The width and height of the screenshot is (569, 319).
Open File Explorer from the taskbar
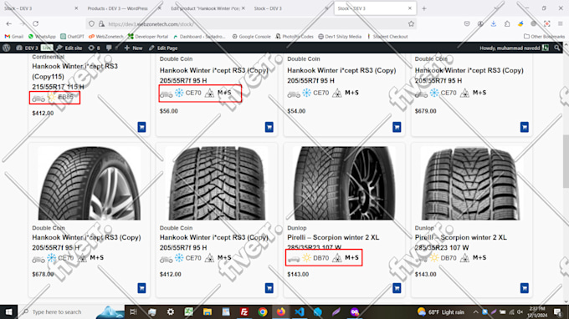tap(208, 311)
